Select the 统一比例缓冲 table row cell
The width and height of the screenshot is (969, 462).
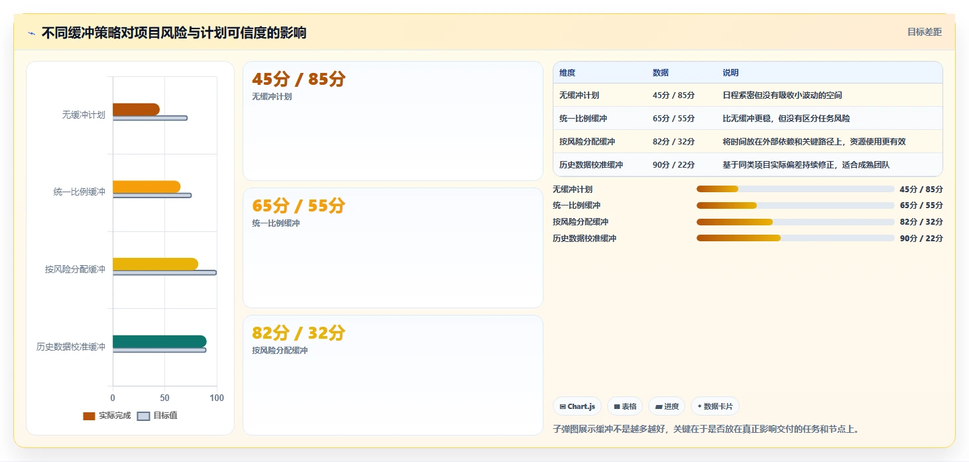coord(583,119)
